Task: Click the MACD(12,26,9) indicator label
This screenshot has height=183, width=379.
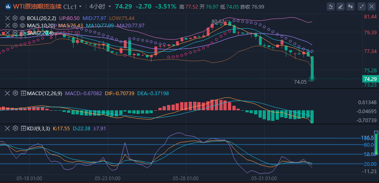Action: click(45, 94)
